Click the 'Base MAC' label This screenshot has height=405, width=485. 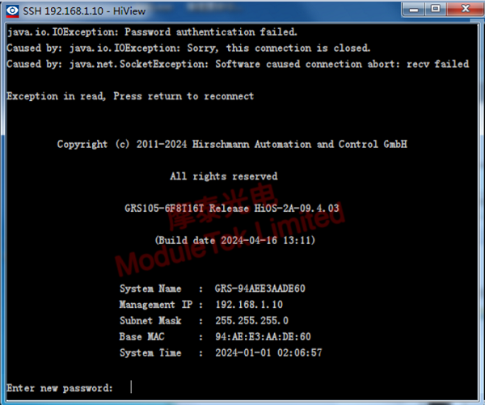(x=141, y=337)
